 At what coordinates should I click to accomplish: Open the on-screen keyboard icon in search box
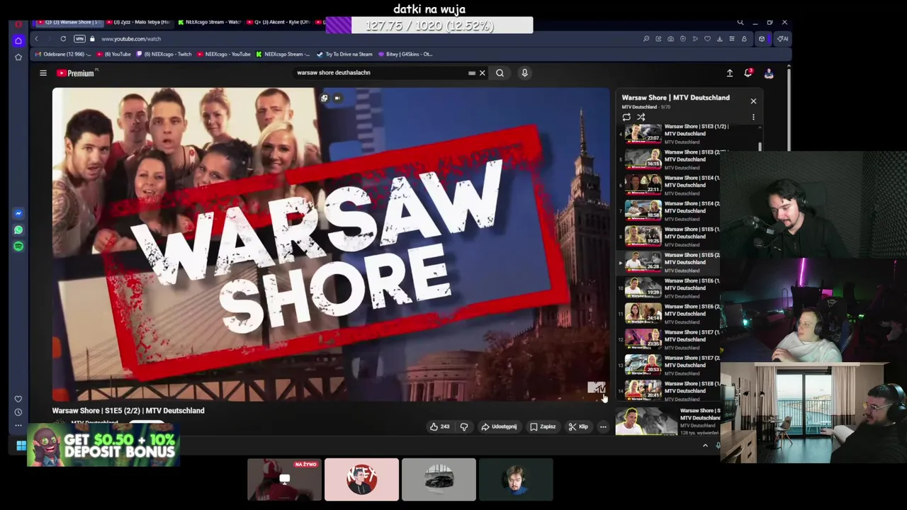pyautogui.click(x=472, y=73)
